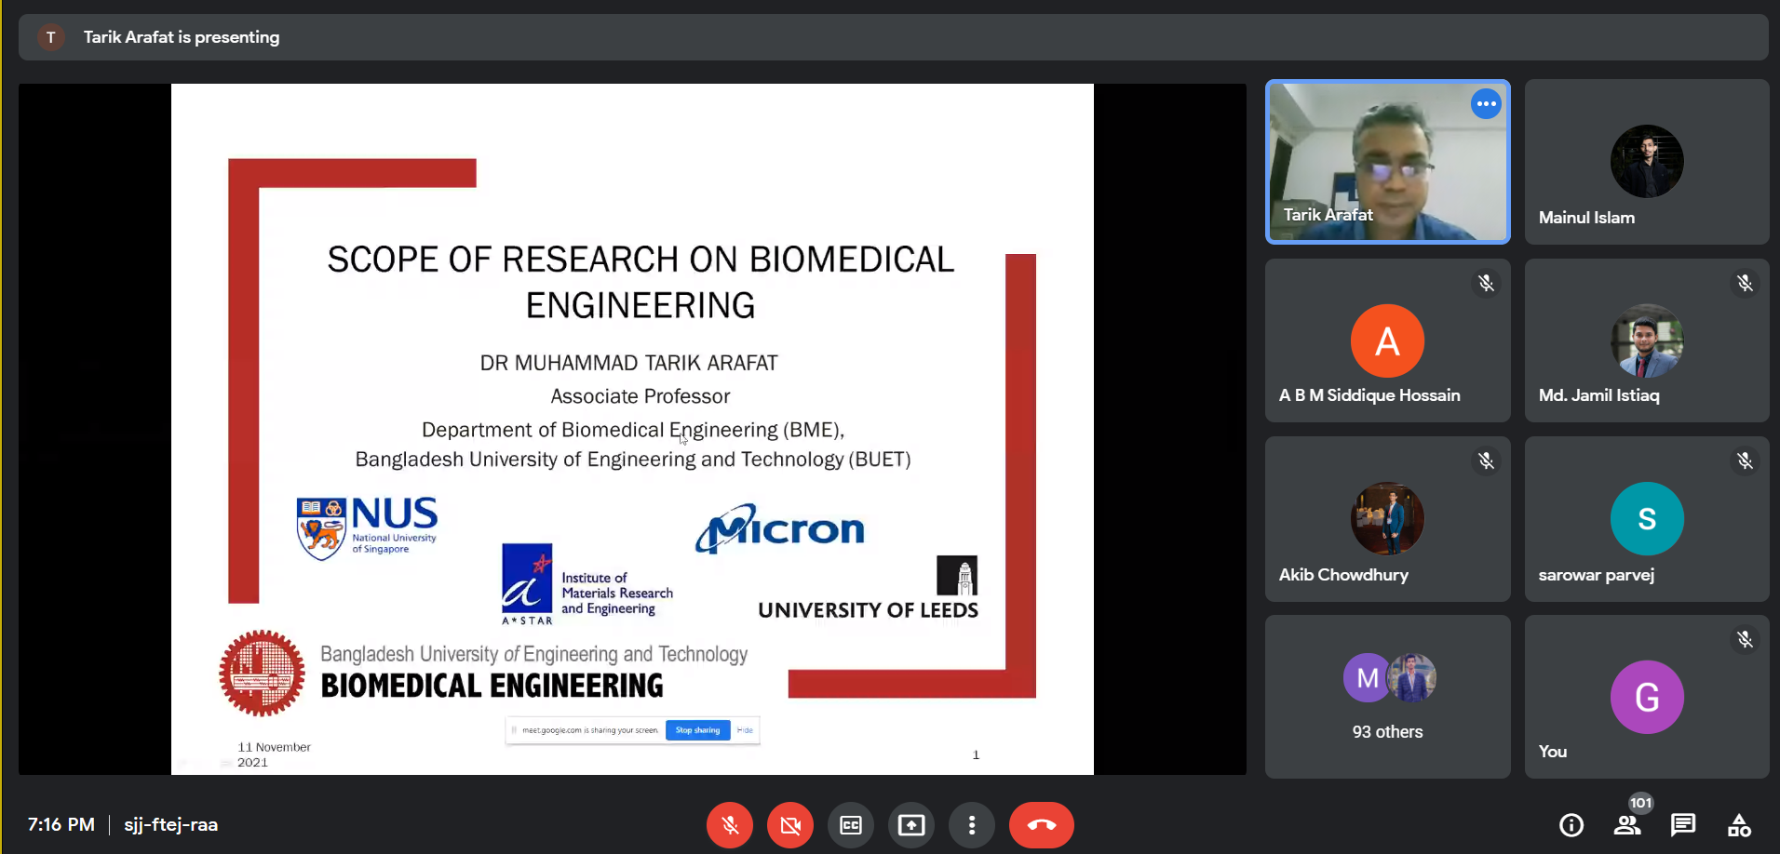The width and height of the screenshot is (1780, 854).
Task: Show the participants list with 101 badge
Action: [x=1627, y=825]
